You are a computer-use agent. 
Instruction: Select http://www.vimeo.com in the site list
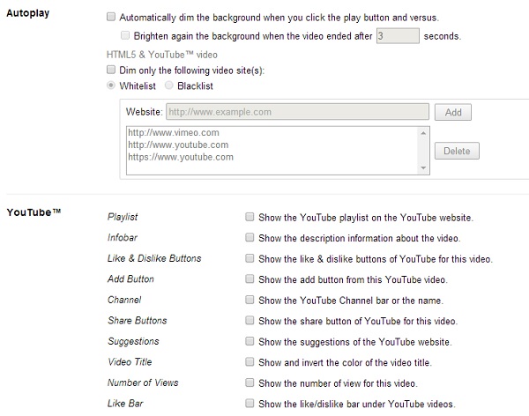174,132
